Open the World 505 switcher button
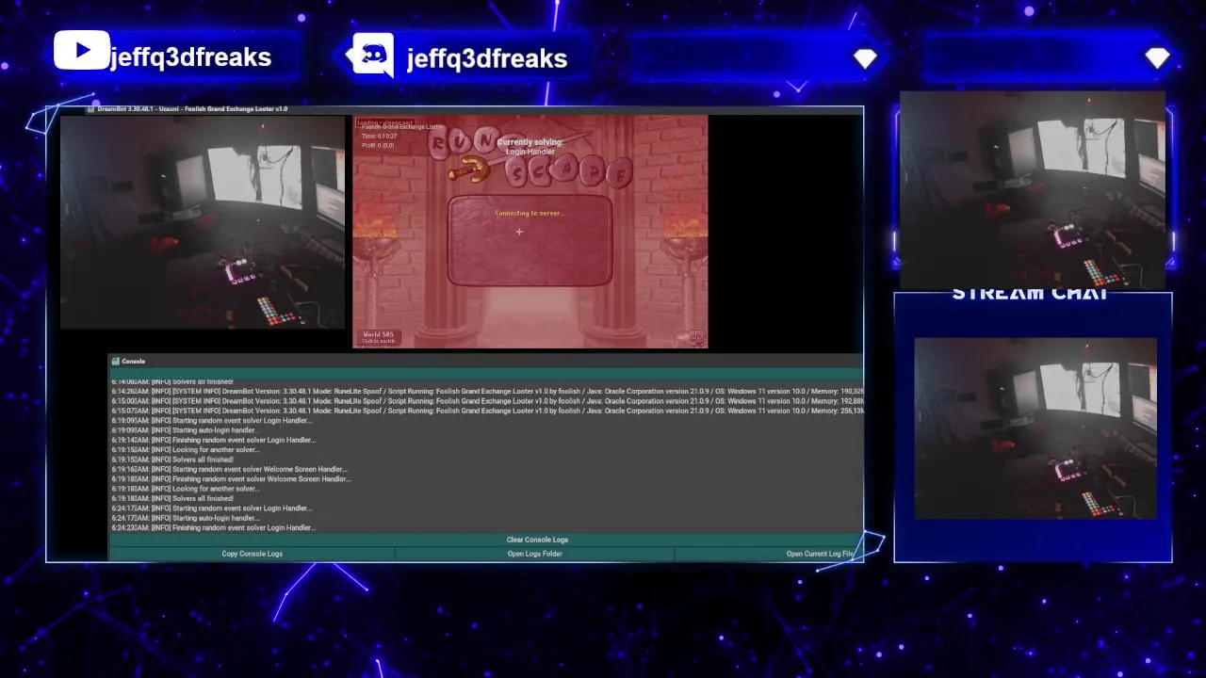1206x678 pixels. click(x=379, y=337)
